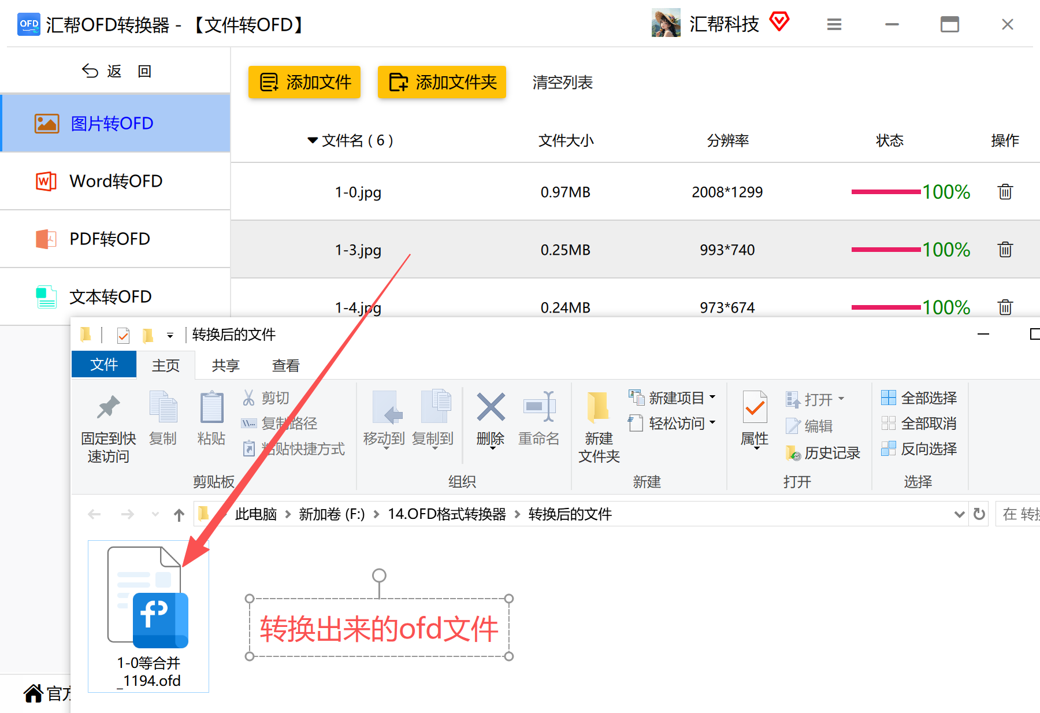The image size is (1040, 713).
Task: Select PDF转OFD in the sidebar
Action: [116, 239]
